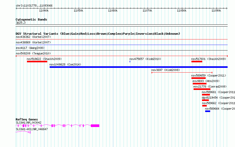Click the nsv3697 (Kidd2008) red span line
235x147 pixels.
[x=182, y=73]
